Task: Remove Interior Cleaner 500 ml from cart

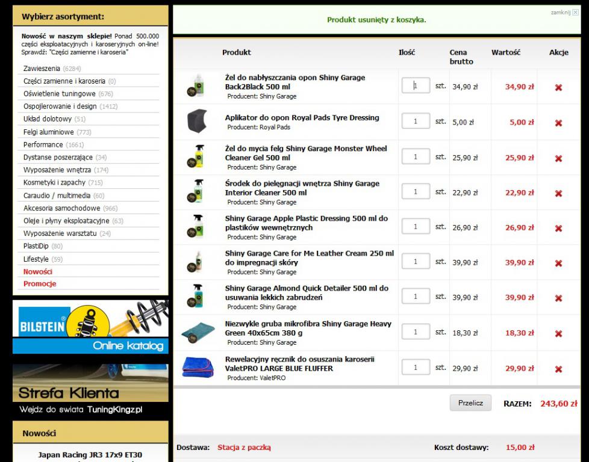Action: click(x=558, y=193)
